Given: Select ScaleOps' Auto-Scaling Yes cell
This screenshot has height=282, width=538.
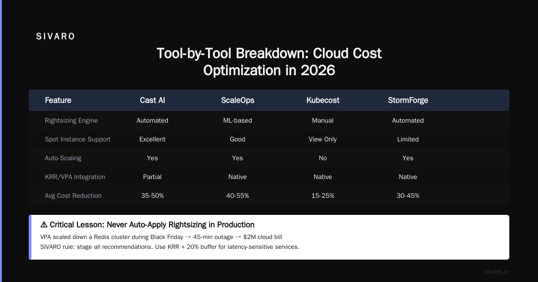Looking at the screenshot, I should click(238, 158).
